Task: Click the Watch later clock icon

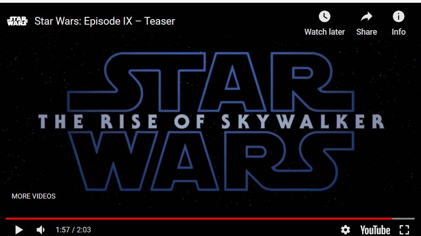Action: pyautogui.click(x=324, y=16)
